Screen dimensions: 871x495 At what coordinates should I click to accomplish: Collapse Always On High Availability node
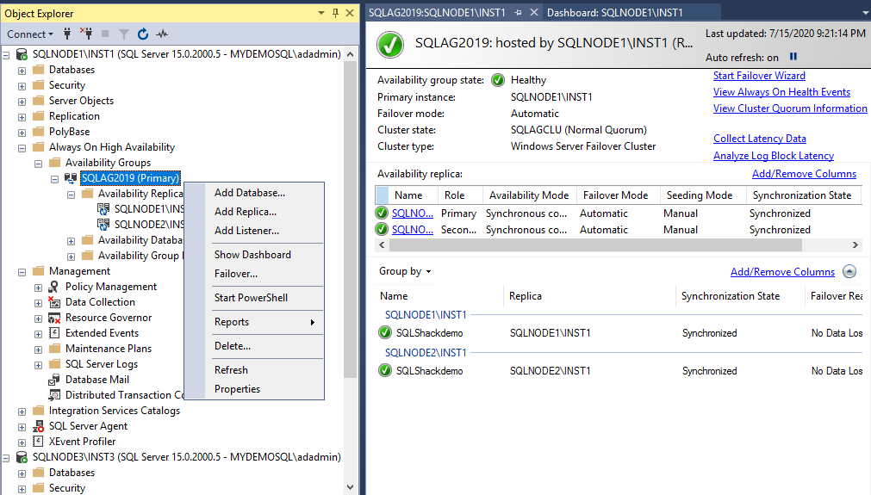click(22, 148)
